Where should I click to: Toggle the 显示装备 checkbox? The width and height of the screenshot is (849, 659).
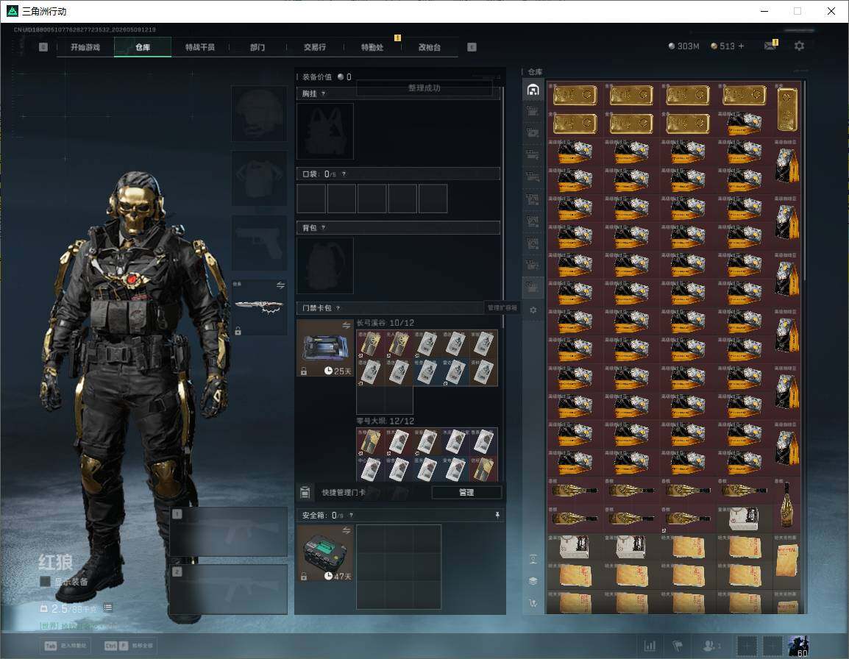click(46, 582)
